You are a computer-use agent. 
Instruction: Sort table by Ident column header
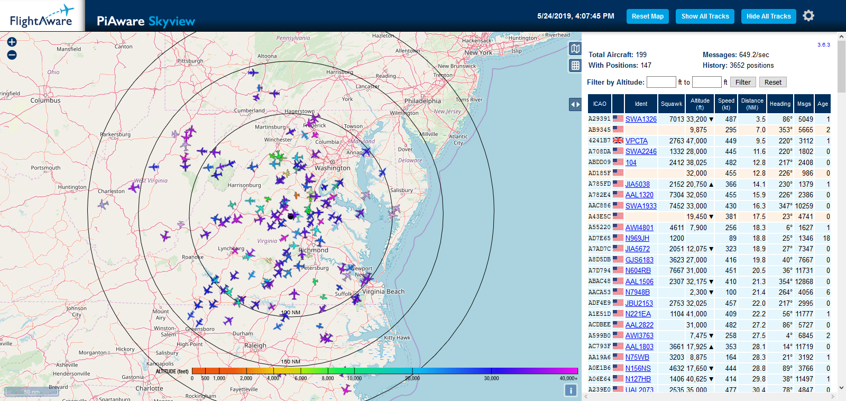pyautogui.click(x=641, y=104)
